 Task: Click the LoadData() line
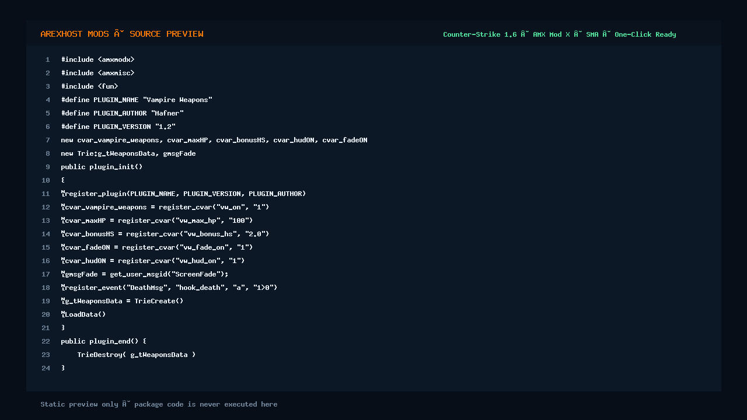click(x=83, y=314)
